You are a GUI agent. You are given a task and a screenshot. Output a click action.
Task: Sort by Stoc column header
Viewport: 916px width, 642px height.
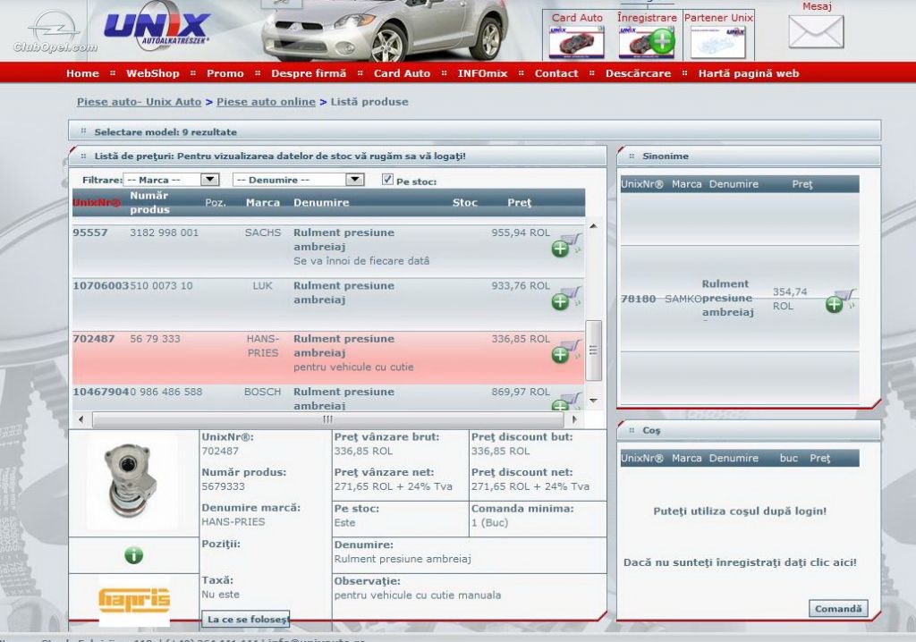(465, 203)
